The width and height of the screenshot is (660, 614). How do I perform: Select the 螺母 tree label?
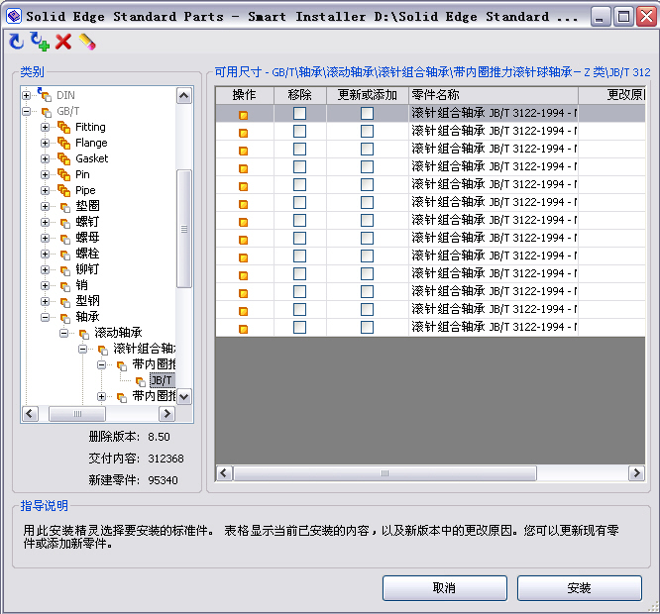[87, 238]
